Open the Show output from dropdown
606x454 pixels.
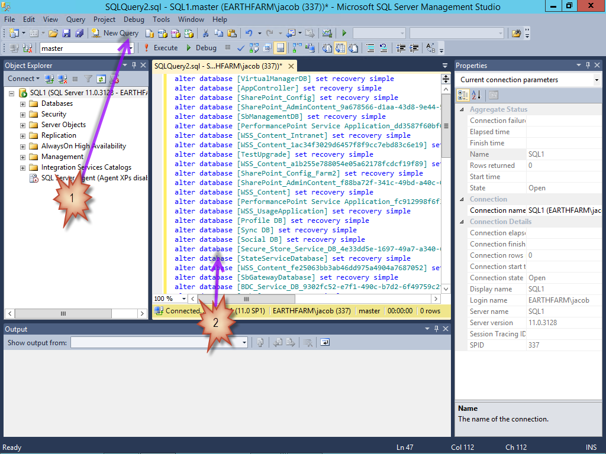pyautogui.click(x=244, y=342)
